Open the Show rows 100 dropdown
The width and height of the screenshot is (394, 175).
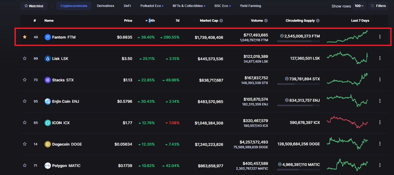pos(359,6)
